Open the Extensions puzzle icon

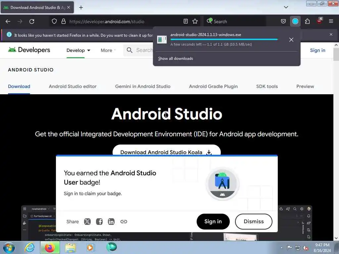pyautogui.click(x=307, y=21)
